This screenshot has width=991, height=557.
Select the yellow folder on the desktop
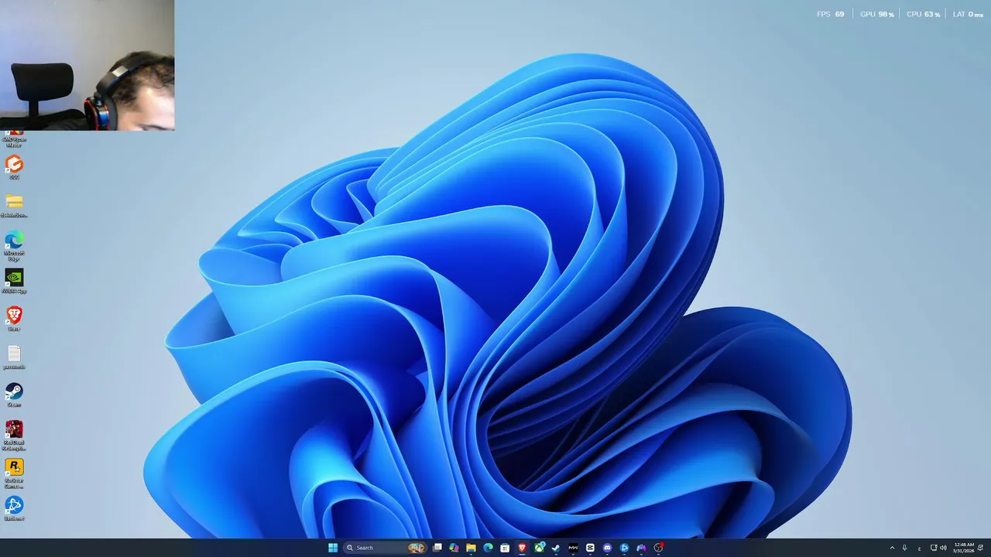point(14,206)
